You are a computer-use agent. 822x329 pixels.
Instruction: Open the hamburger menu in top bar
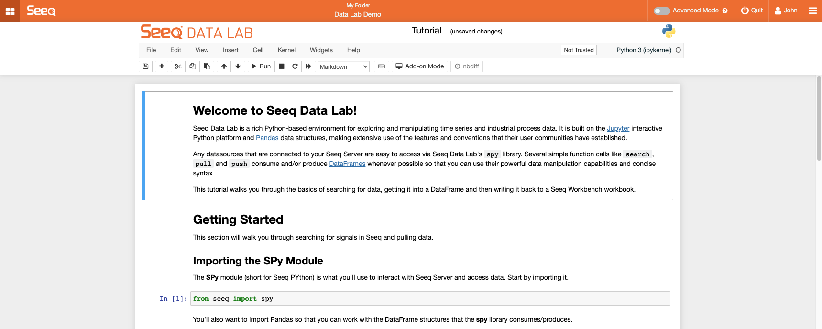(x=812, y=11)
